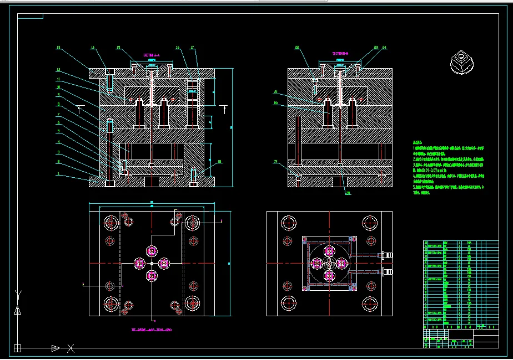Select the title block in the drawing corner
This screenshot has height=360, width=513.
pos(461,338)
